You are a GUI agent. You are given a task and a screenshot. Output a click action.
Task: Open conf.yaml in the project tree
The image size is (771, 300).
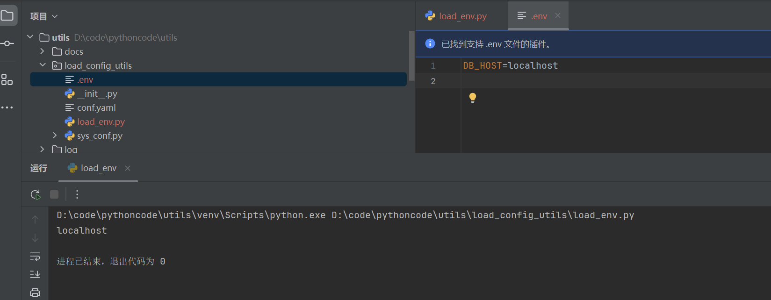point(96,108)
